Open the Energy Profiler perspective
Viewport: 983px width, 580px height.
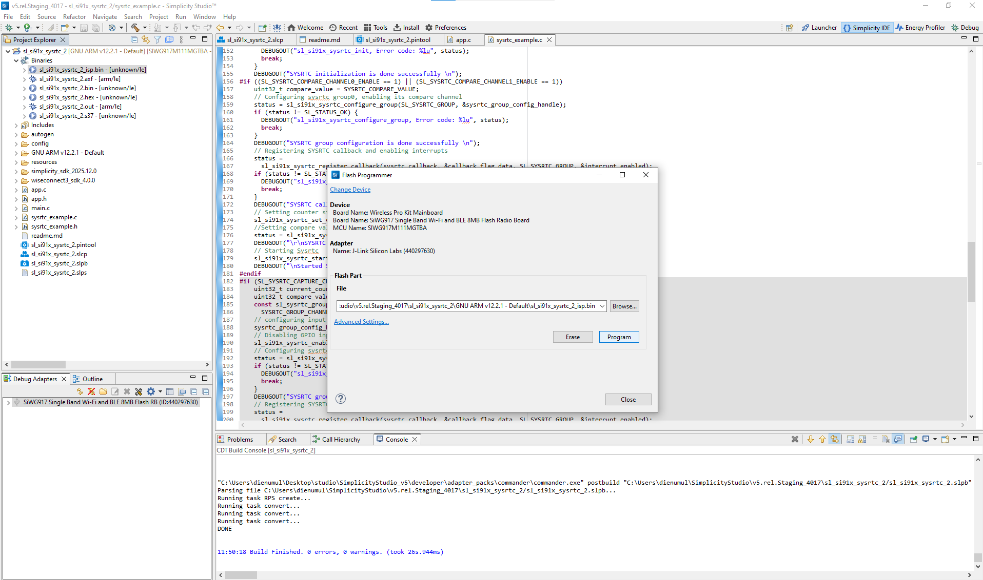click(920, 28)
